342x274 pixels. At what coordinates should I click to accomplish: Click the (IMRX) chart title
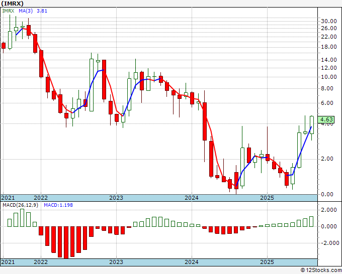pos(12,4)
